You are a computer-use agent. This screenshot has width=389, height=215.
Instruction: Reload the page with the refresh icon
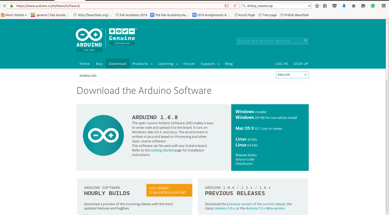[x=235, y=6]
